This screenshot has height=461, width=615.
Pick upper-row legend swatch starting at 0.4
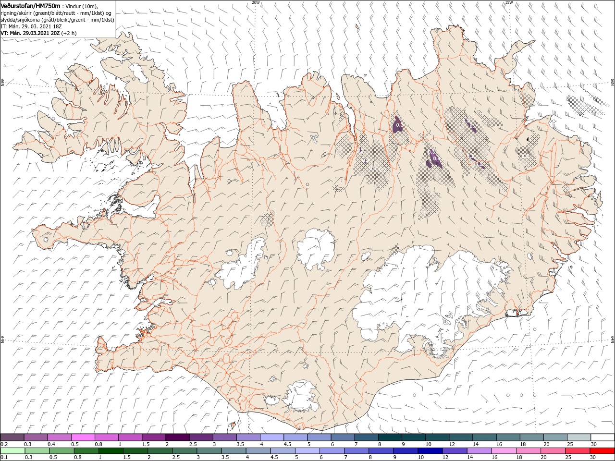tap(59, 437)
